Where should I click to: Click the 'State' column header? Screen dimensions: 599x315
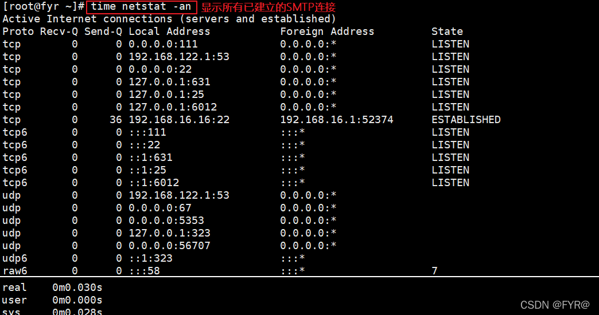447,31
